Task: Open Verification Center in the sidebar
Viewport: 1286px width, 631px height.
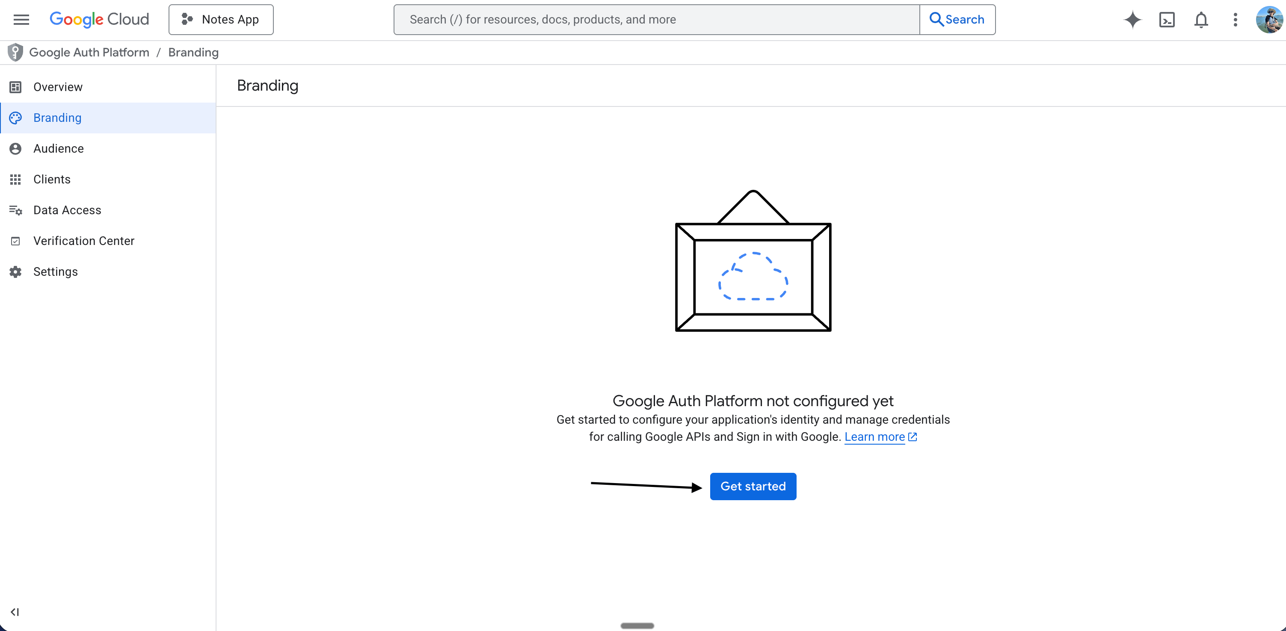Action: point(108,241)
